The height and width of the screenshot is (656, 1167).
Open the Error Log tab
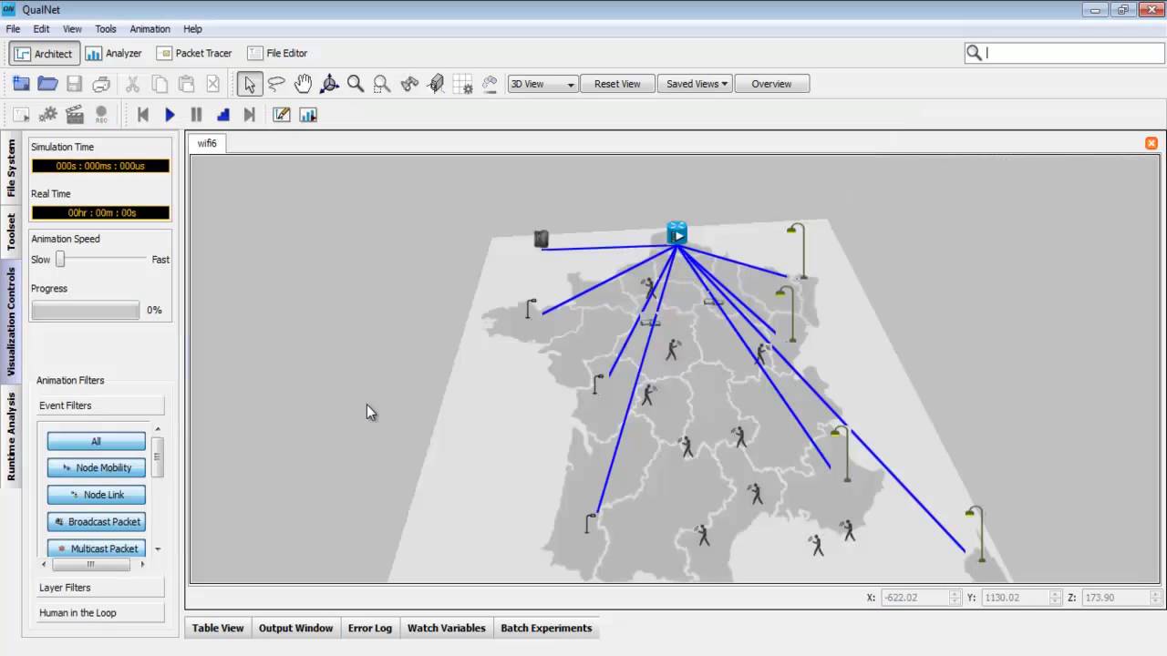369,628
